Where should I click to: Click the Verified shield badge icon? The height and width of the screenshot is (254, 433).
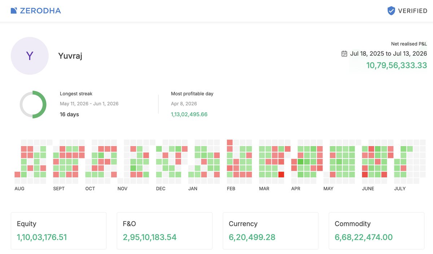(x=391, y=11)
